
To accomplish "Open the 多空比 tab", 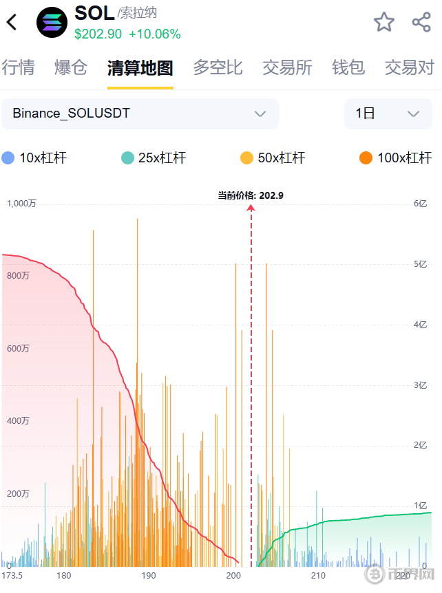I will point(218,67).
